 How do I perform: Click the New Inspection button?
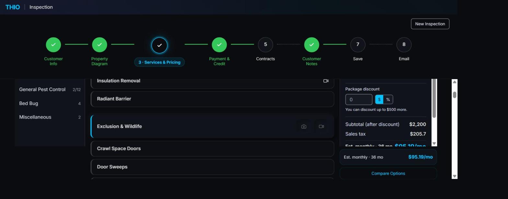(430, 24)
